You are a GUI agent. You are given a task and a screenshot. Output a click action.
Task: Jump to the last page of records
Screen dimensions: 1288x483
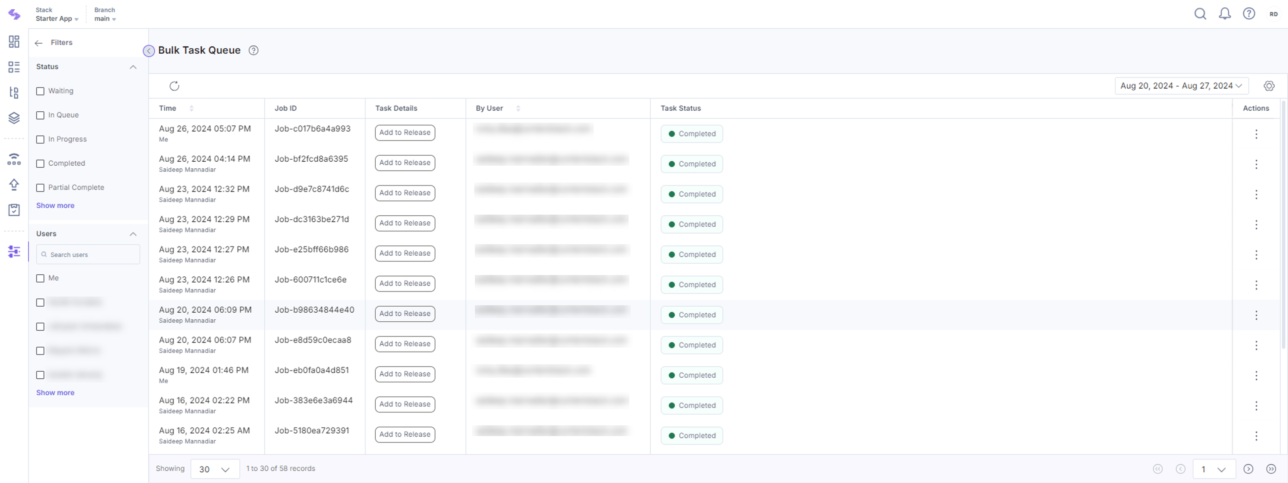[1271, 469]
